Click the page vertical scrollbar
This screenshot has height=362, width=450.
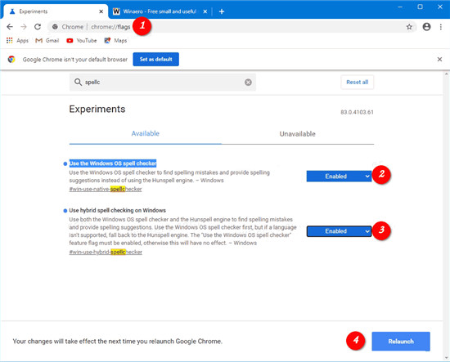[446, 215]
